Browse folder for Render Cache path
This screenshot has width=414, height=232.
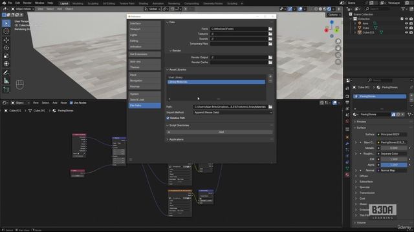270,63
